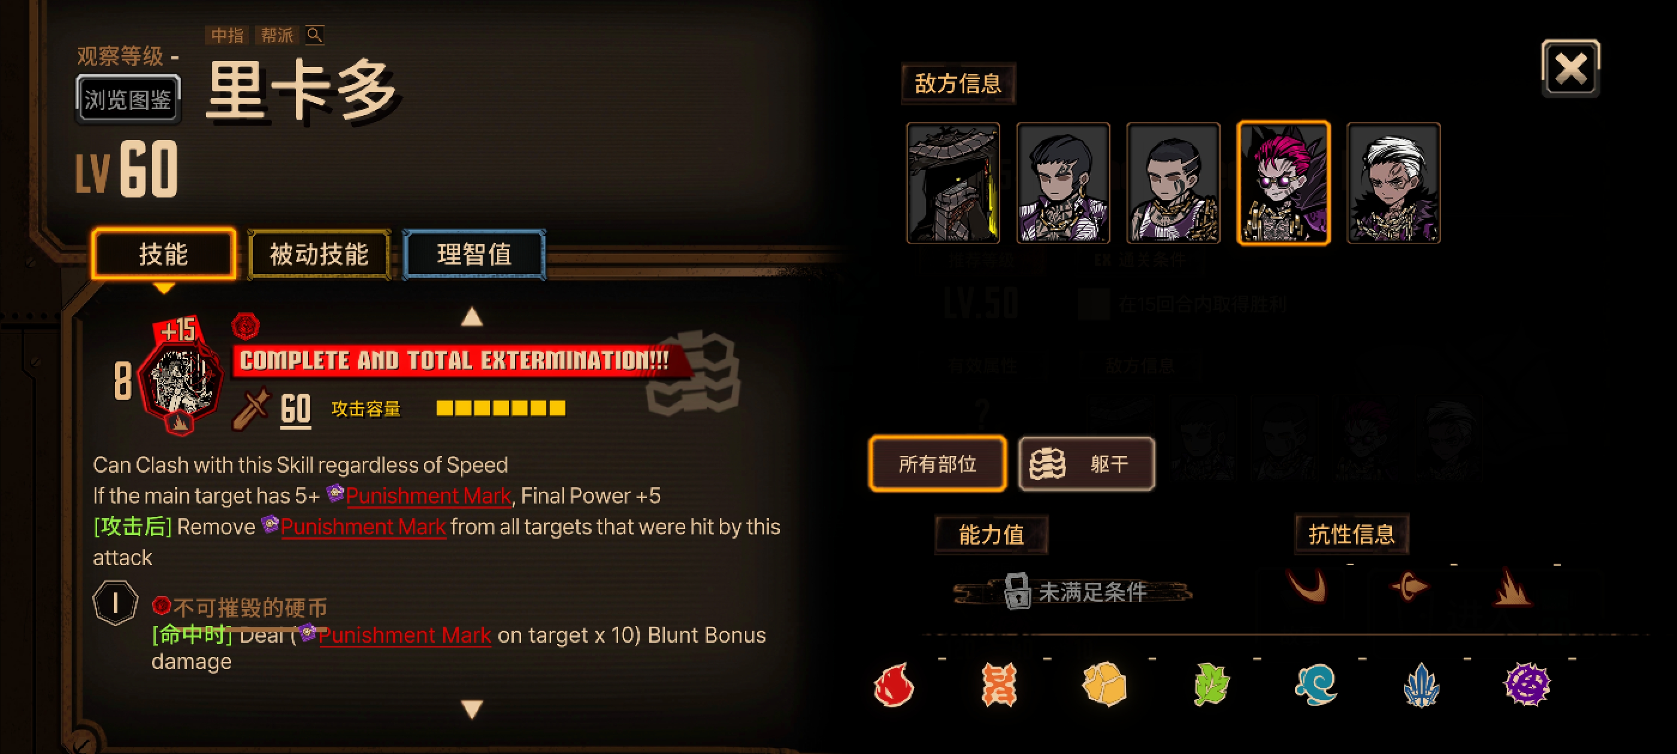Select the white-haired enemy portrait

point(1393,183)
